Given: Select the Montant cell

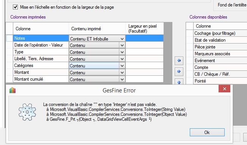Looking at the screenshot, I should tap(41, 72).
